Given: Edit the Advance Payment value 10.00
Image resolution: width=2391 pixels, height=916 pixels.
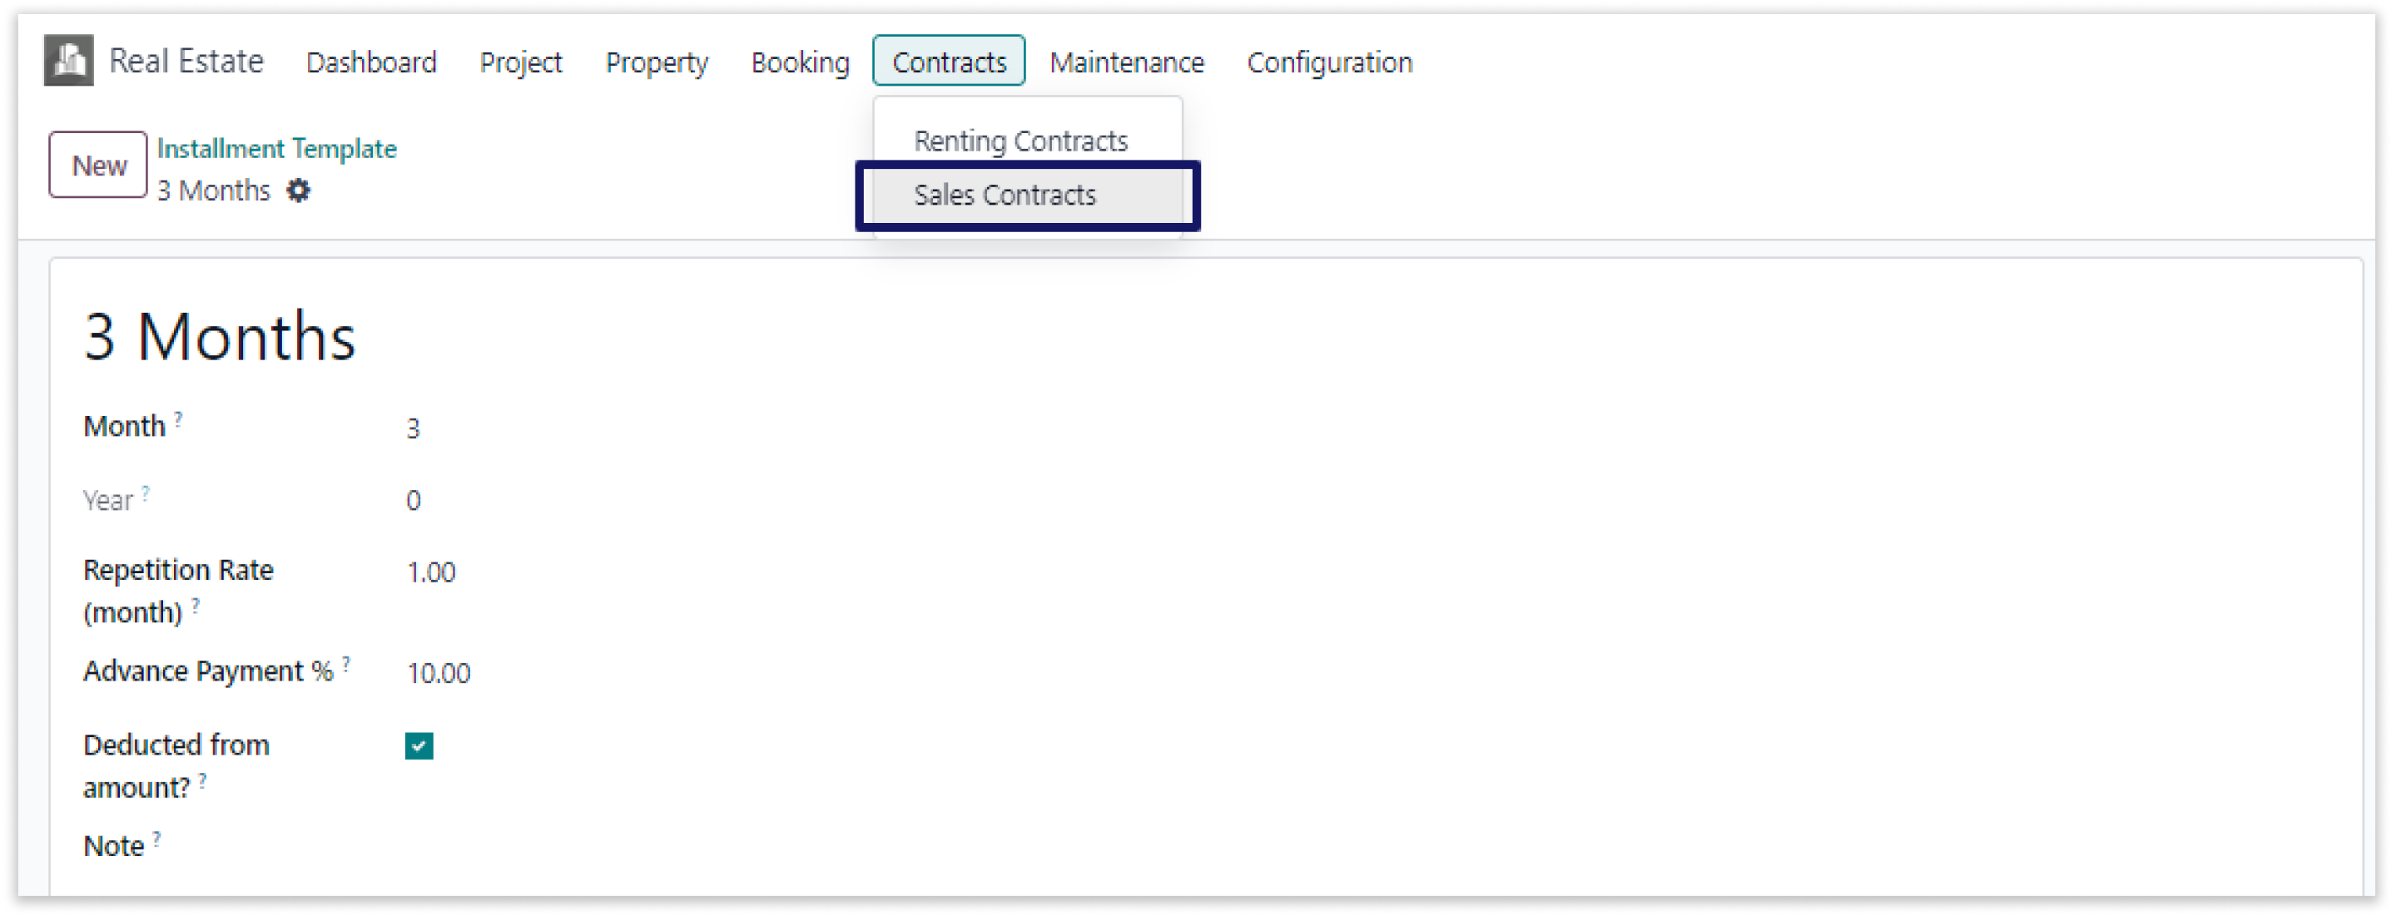Looking at the screenshot, I should [x=439, y=674].
